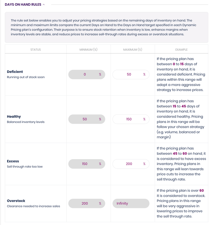The height and width of the screenshot is (225, 211).
Task: Select the Overstock status label
Action: [16, 201]
